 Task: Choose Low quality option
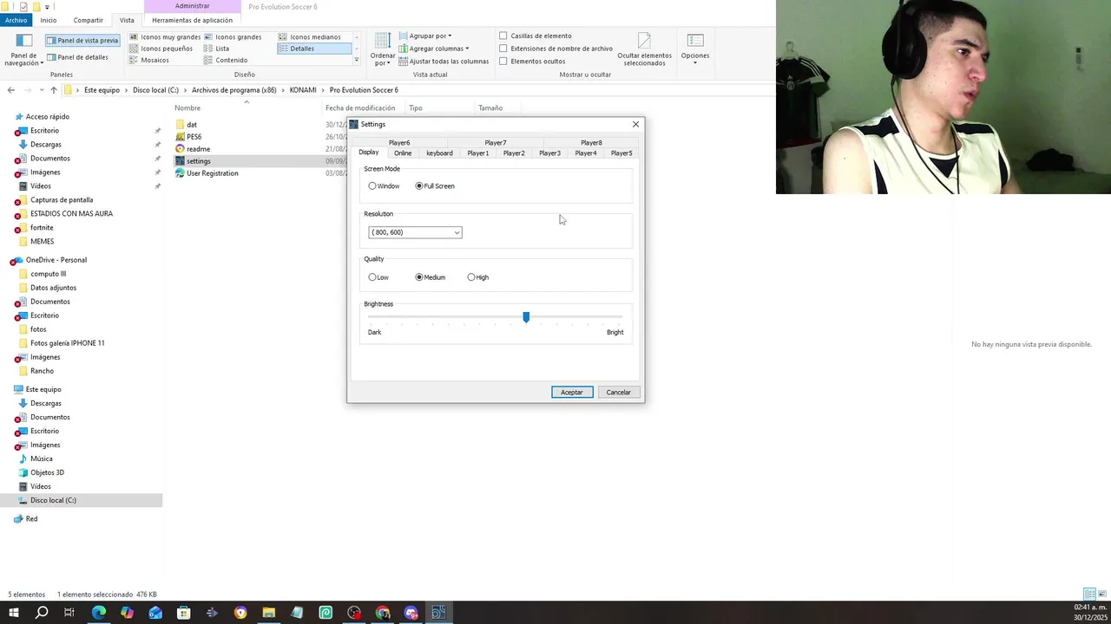coord(372,277)
